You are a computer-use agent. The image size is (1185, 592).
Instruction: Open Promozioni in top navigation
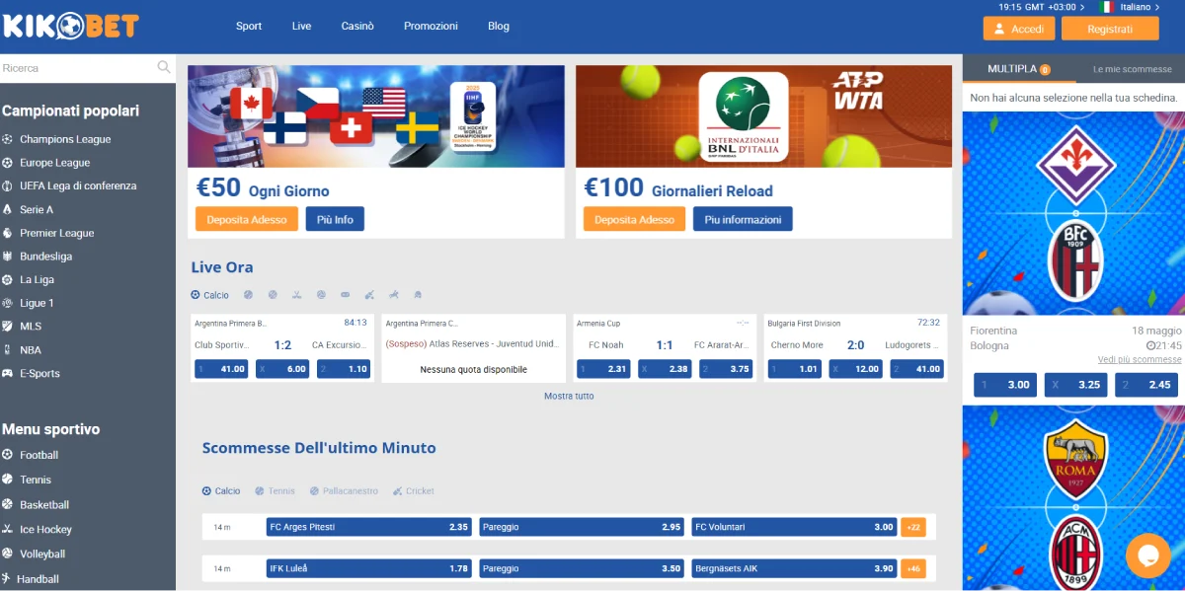432,26
